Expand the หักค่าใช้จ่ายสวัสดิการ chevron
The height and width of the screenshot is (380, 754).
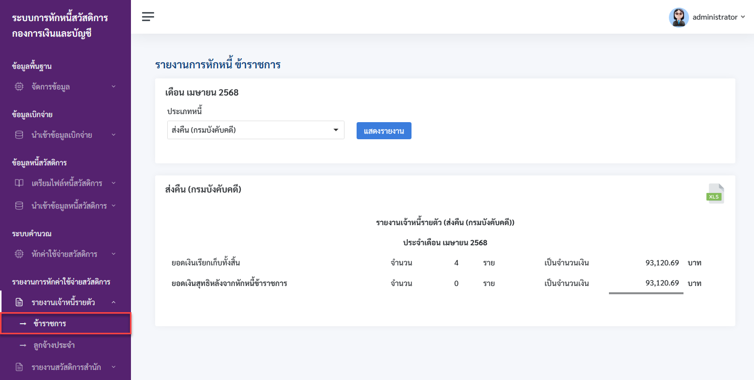(x=113, y=254)
